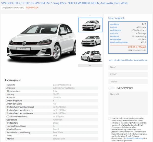This screenshot has width=153, height=142.
Task: Click the 10.000 km / Jahr value
Action: [139, 30]
